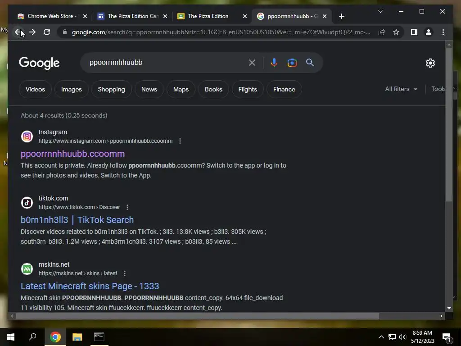Screen dimensions: 461x346
Task: Open b0rn1nh3ll3 TikTok Search link
Action: (77, 220)
